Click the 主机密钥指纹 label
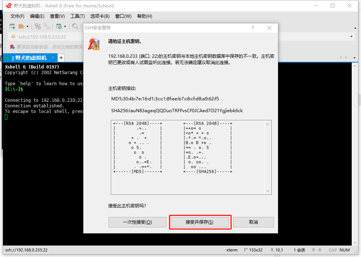 [122, 89]
